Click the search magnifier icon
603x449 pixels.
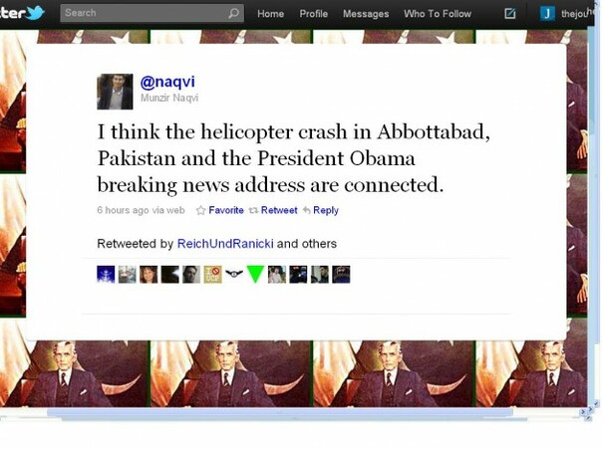click(233, 14)
